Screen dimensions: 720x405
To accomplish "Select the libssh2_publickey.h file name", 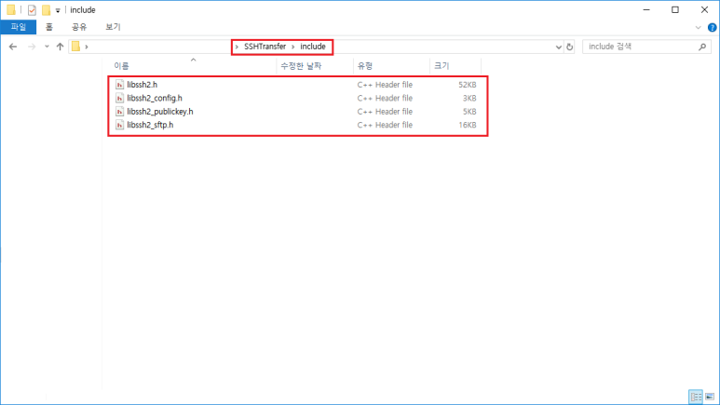I will (x=160, y=111).
